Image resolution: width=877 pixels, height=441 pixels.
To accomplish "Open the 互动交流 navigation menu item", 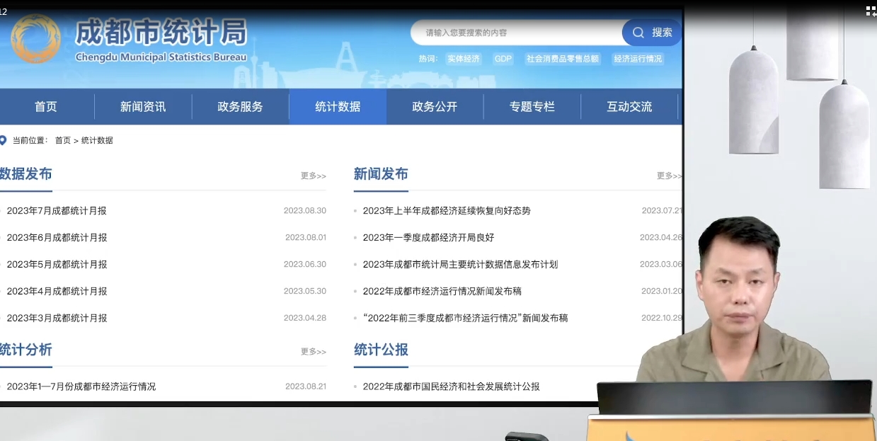I will click(x=629, y=106).
